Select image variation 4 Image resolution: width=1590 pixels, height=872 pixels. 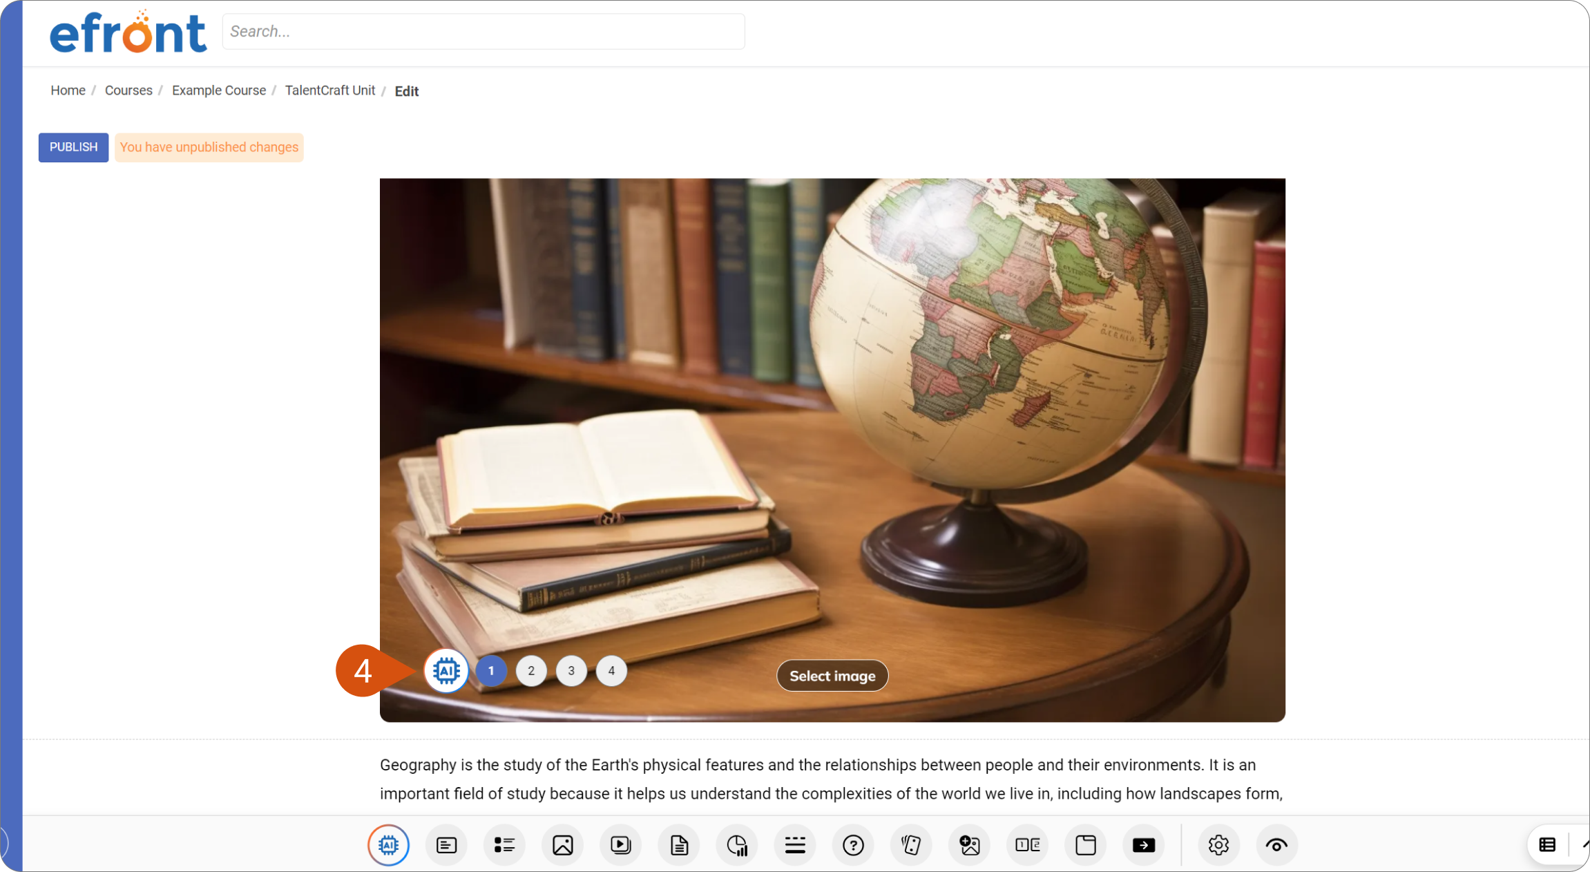(611, 671)
